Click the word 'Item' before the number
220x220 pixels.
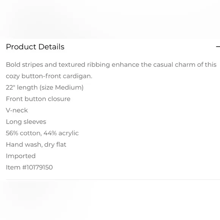click(x=13, y=167)
